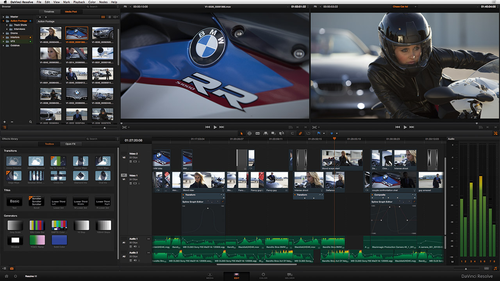The width and height of the screenshot is (500, 281).
Task: Collapse the Action Footage bin
Action: [3, 21]
